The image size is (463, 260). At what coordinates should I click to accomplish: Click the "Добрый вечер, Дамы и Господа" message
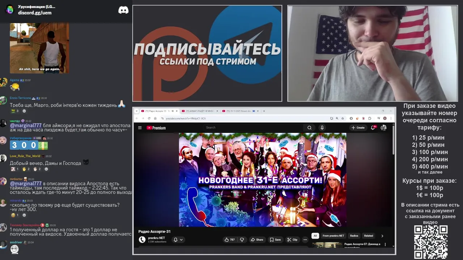point(45,163)
